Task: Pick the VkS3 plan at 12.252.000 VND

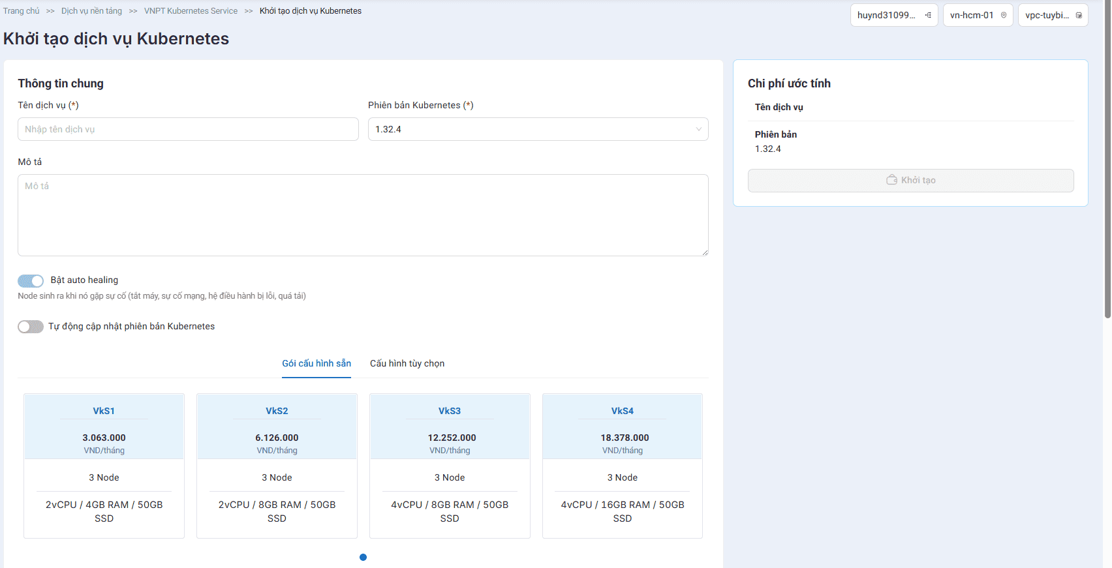Action: (x=450, y=465)
